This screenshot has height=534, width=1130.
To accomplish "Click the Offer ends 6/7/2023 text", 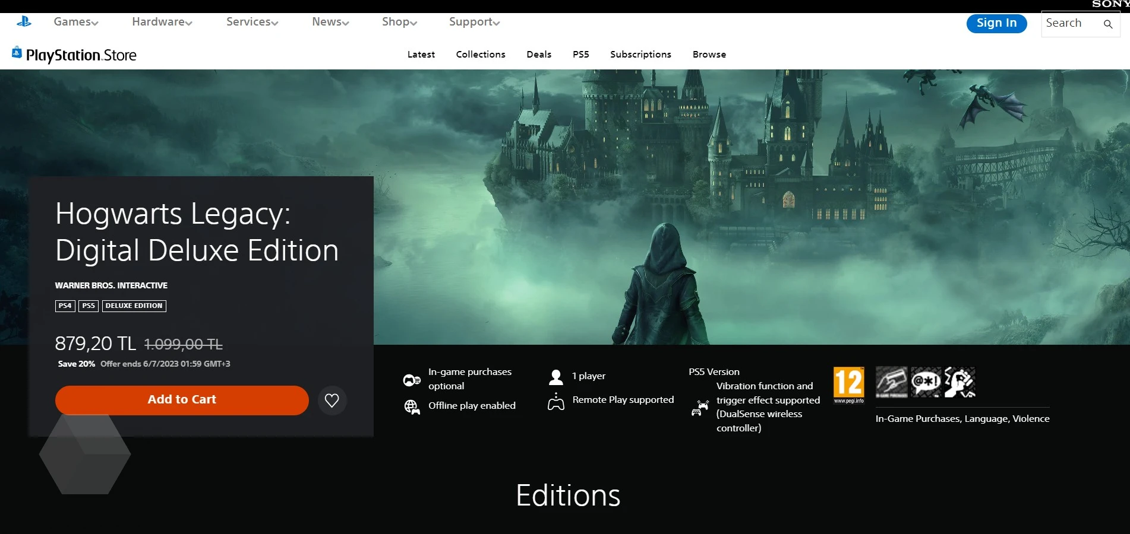I will 165,364.
